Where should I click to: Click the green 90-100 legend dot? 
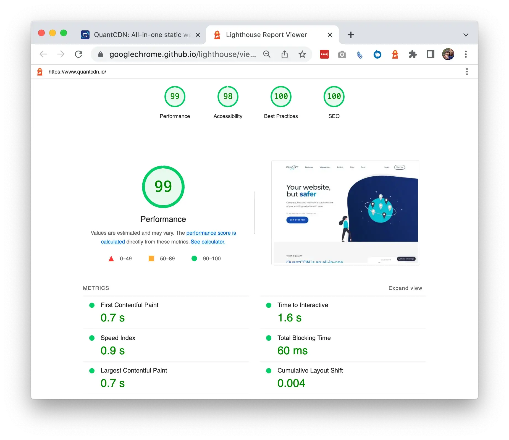194,258
